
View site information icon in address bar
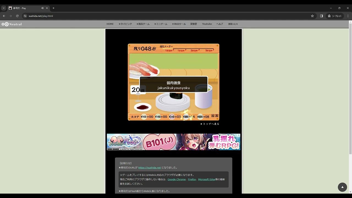[25, 16]
